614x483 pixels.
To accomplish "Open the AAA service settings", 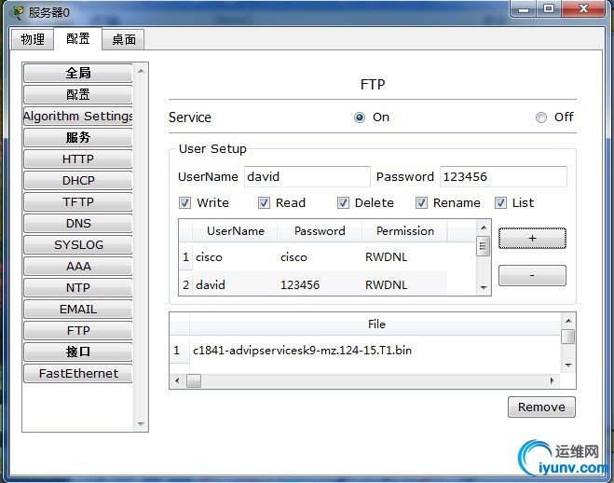I will pos(78,267).
